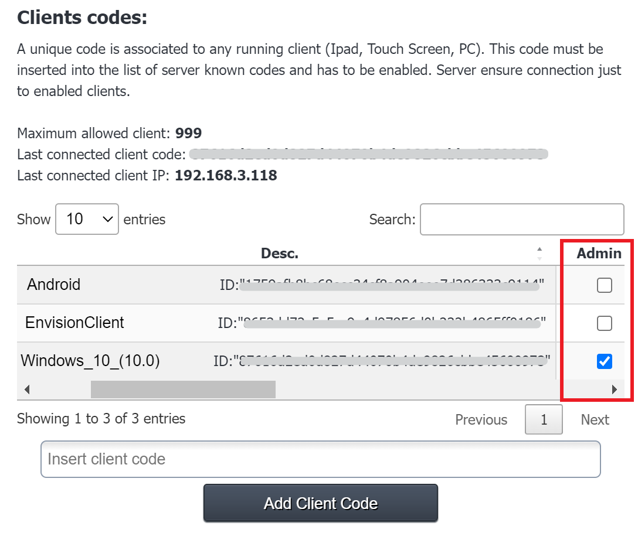Select the Windows_10_(10.0) row description
This screenshot has width=638, height=533.
pyautogui.click(x=90, y=361)
